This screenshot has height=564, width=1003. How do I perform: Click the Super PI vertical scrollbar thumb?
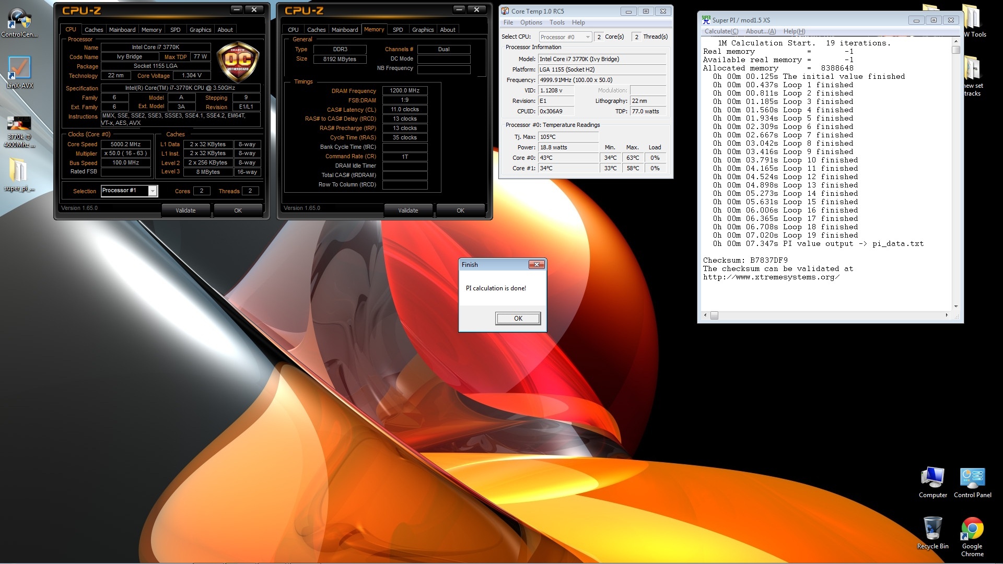tap(955, 50)
